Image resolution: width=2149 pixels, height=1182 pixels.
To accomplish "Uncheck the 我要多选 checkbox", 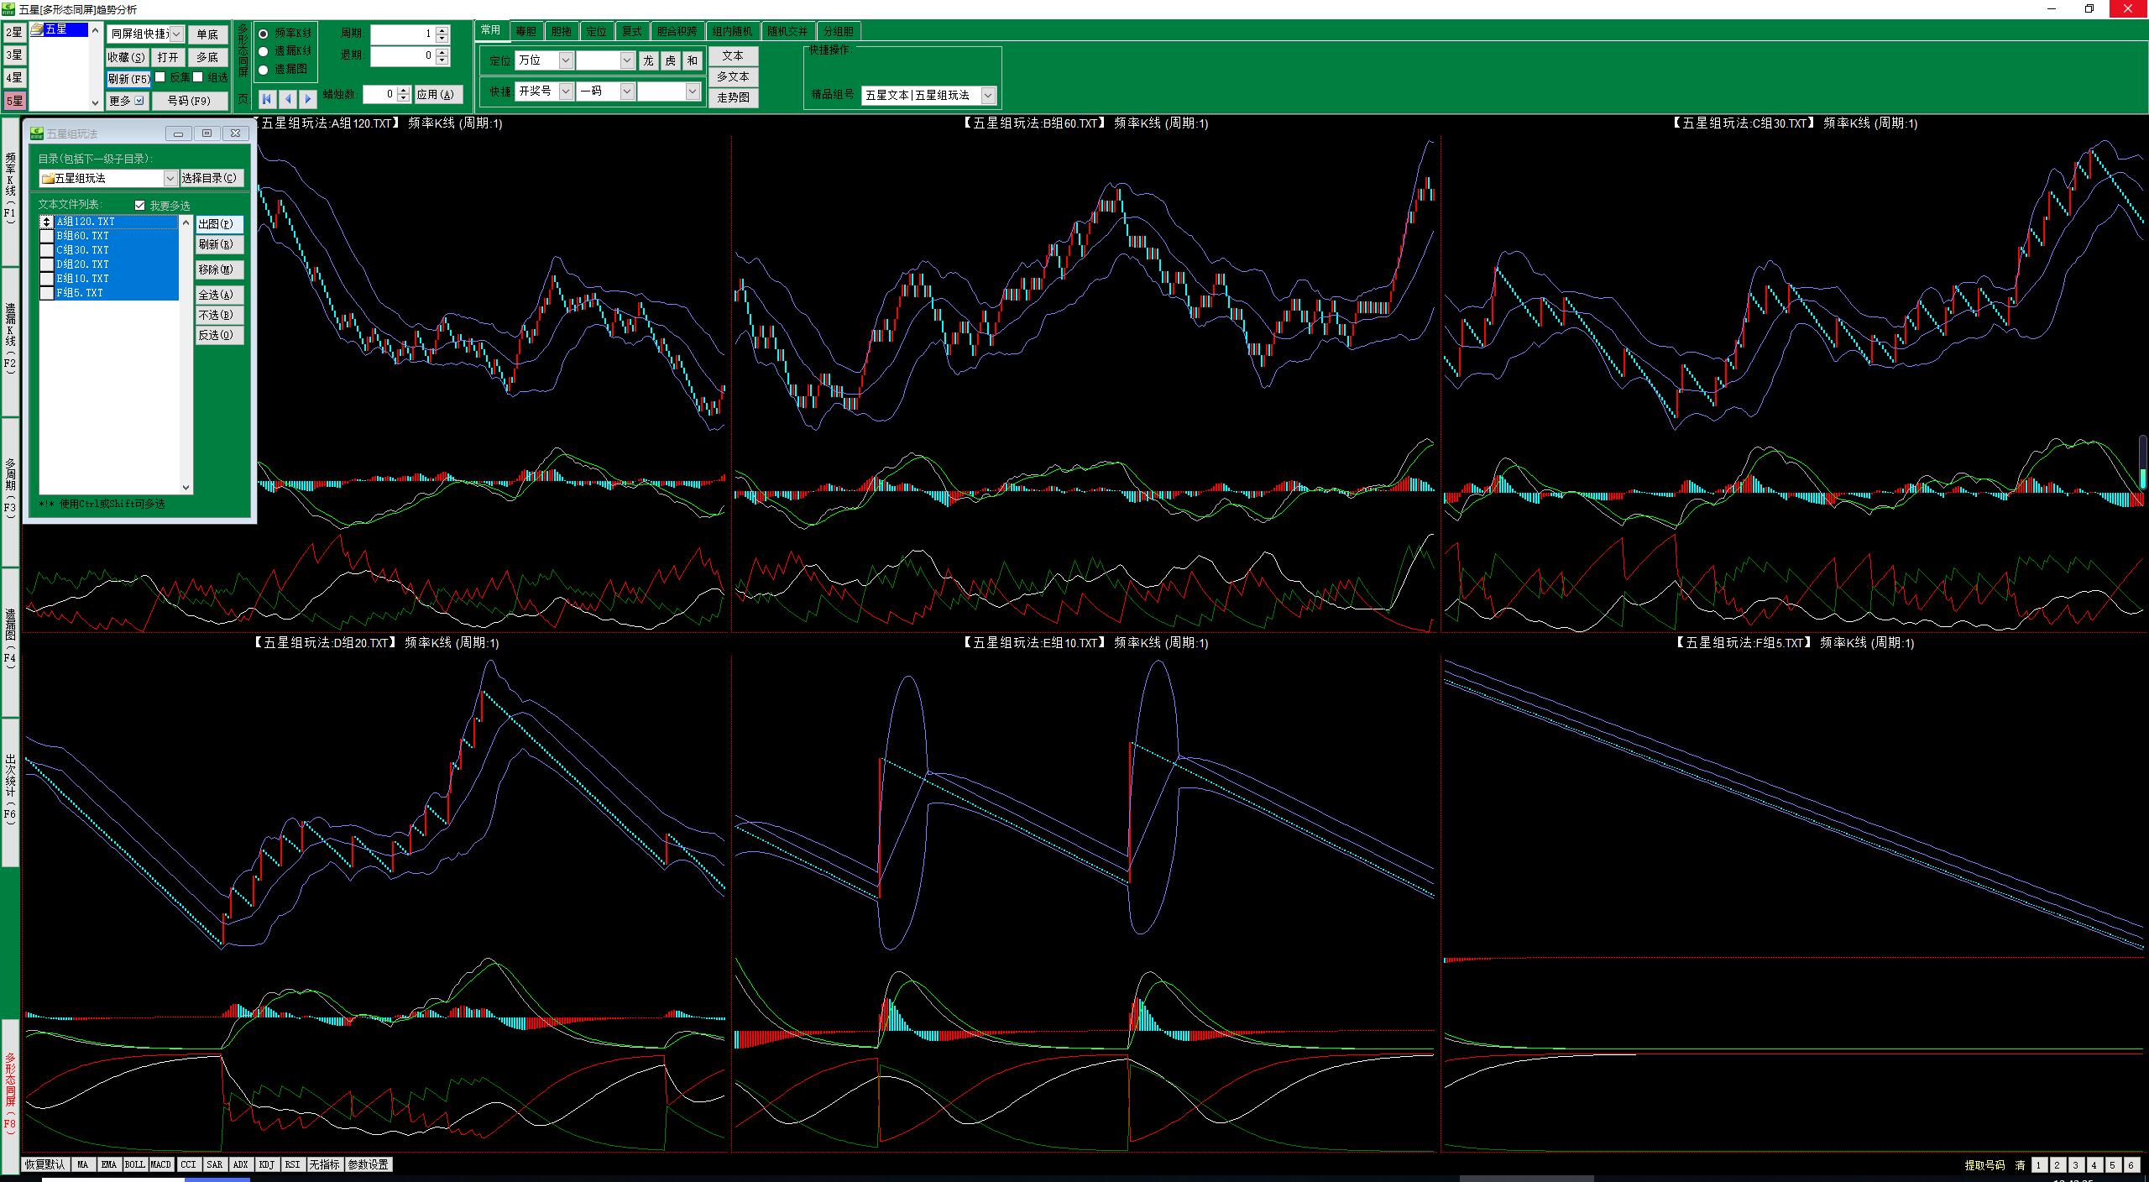I will point(140,206).
